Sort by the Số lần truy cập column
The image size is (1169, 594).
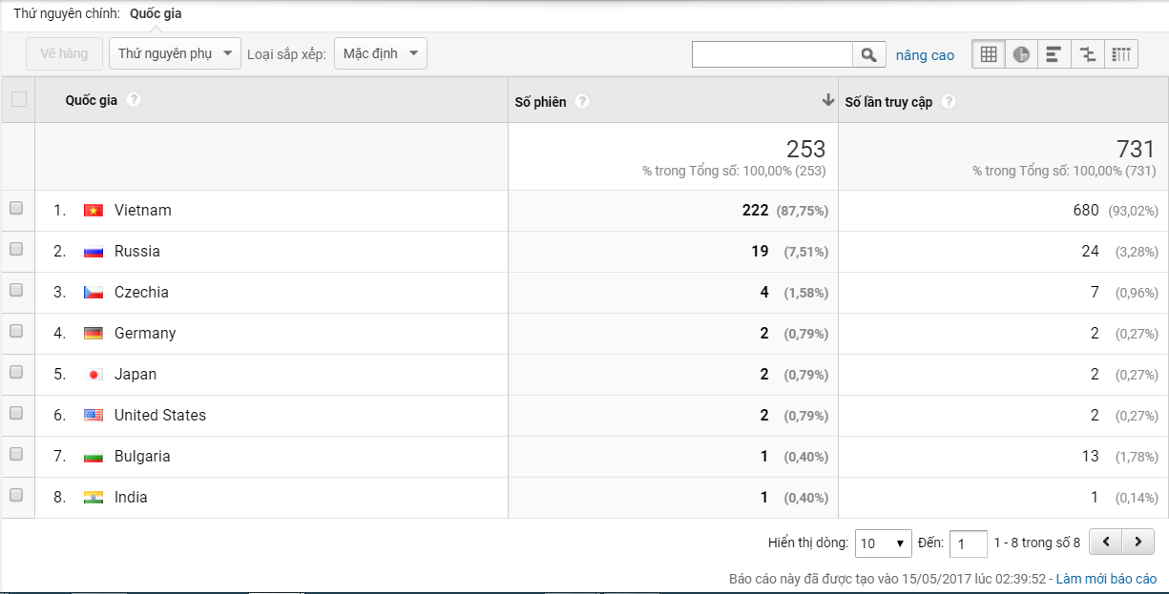click(x=888, y=102)
